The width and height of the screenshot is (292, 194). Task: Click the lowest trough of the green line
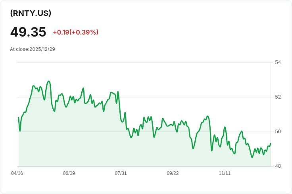click(252, 157)
